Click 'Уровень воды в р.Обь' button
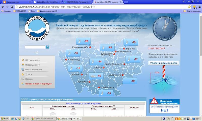The image size is (202, 121). point(164,63)
